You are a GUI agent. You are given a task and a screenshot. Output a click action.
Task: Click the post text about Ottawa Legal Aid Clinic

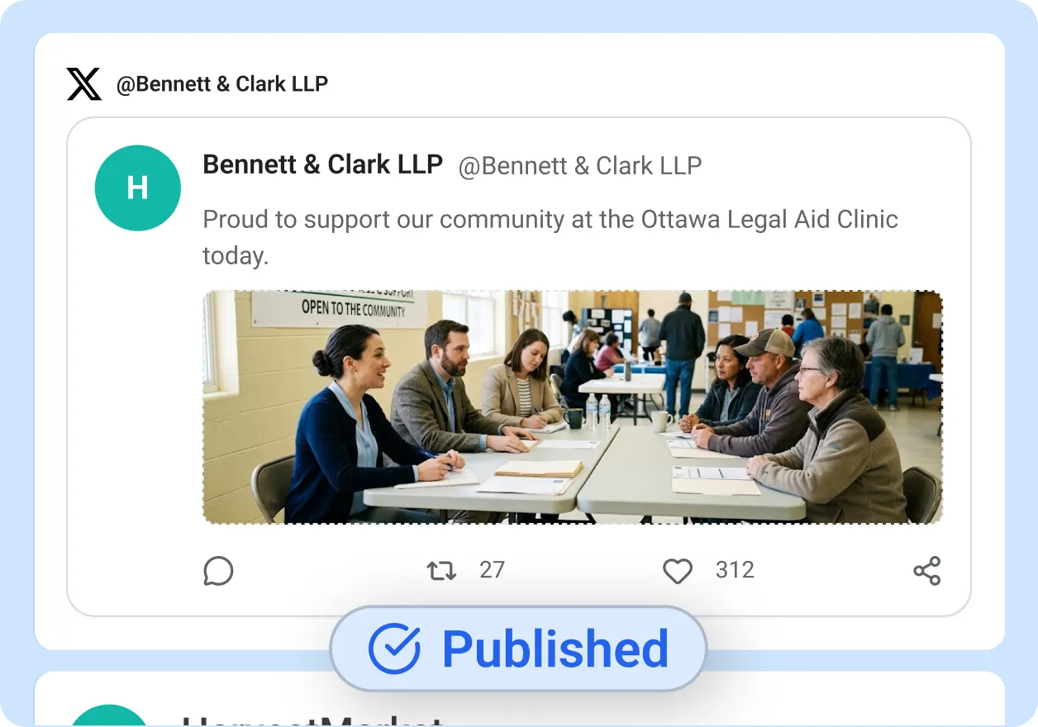pyautogui.click(x=550, y=237)
